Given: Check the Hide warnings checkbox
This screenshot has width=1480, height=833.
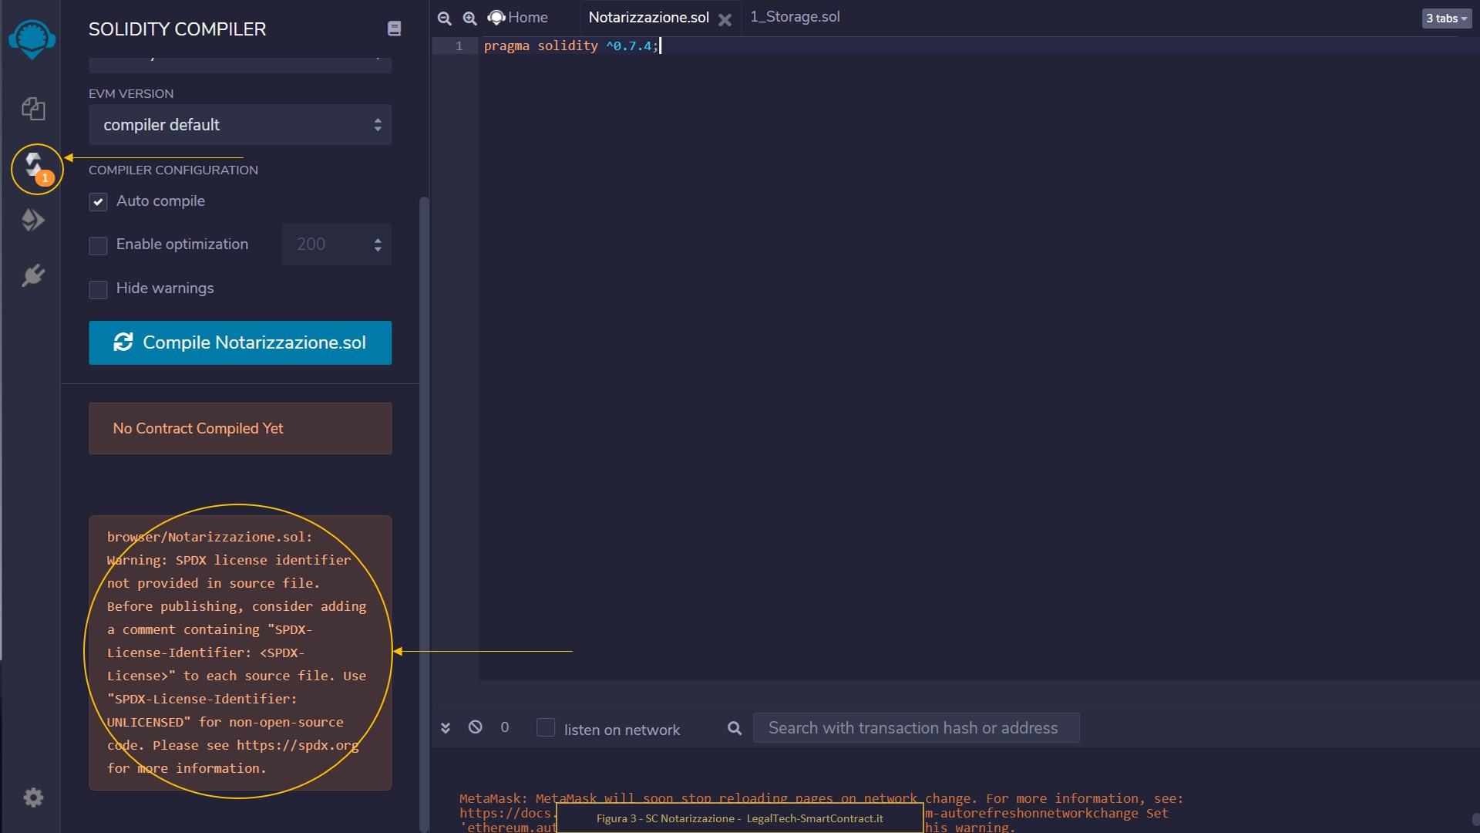Looking at the screenshot, I should [x=98, y=289].
